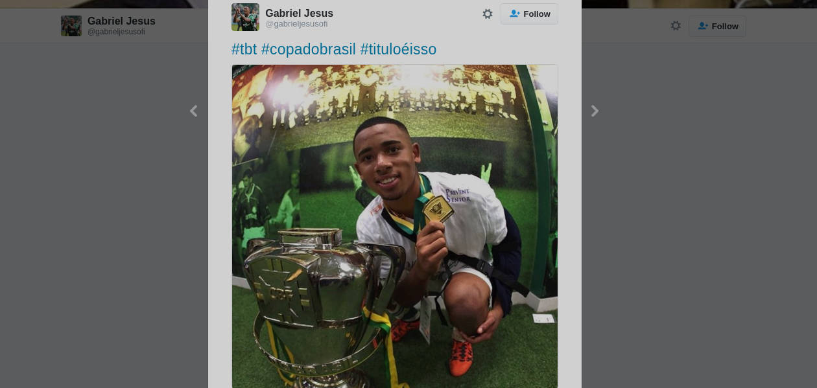Click the Gabriel Jesus name in modal
Image resolution: width=817 pixels, height=388 pixels.
point(299,13)
